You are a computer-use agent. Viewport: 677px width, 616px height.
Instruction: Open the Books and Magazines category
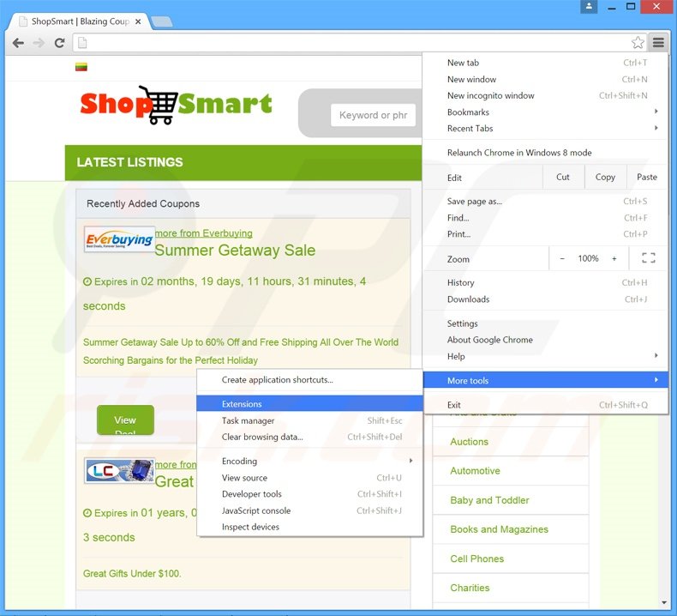pos(499,529)
